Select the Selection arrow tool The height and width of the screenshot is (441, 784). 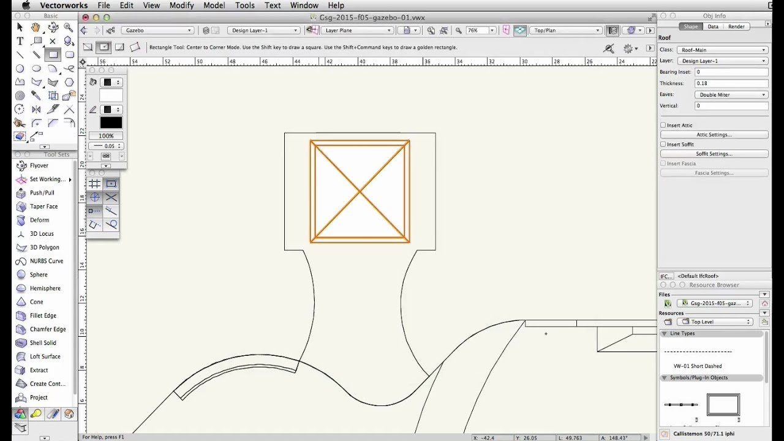click(20, 27)
